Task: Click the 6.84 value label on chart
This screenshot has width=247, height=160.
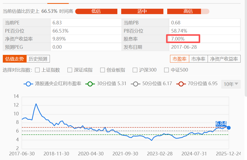Action: (x=221, y=124)
